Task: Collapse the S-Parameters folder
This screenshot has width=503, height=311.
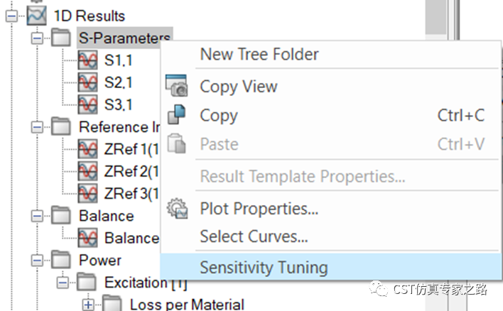Action: pos(37,38)
